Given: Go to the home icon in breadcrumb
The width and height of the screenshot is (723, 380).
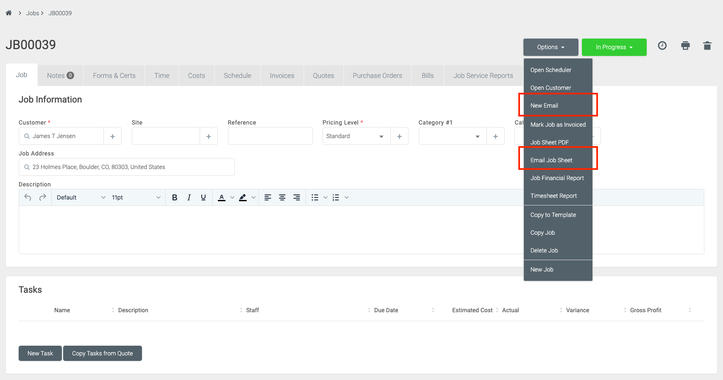Looking at the screenshot, I should pos(8,13).
